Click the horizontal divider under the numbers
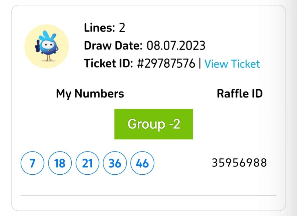The height and width of the screenshot is (216, 297). tap(148, 195)
